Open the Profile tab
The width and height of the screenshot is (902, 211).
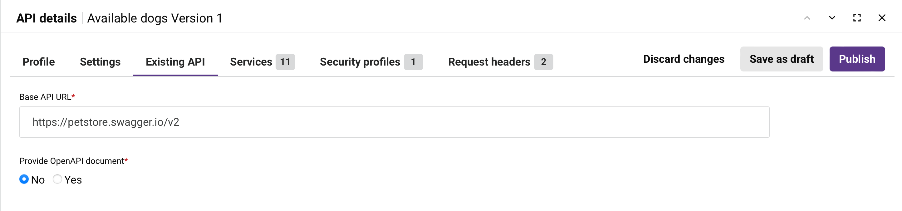click(x=38, y=62)
